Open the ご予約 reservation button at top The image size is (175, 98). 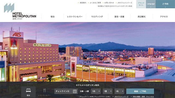click(165, 4)
